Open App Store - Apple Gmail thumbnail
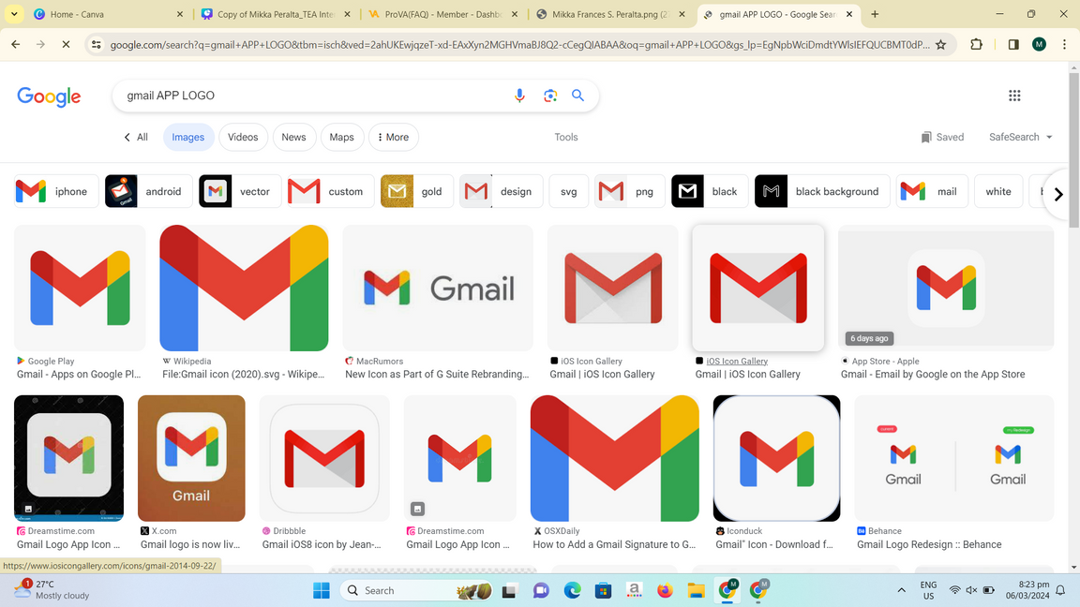This screenshot has height=607, width=1080. pyautogui.click(x=946, y=288)
